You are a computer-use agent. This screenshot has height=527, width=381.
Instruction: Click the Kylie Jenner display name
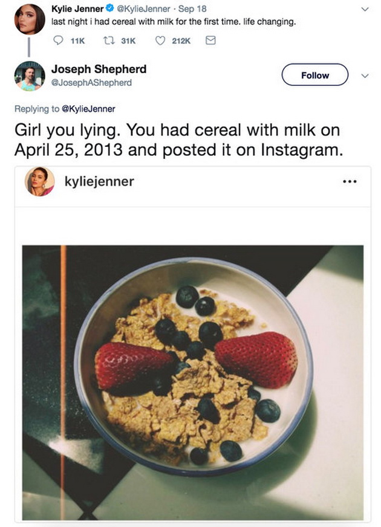77,8
